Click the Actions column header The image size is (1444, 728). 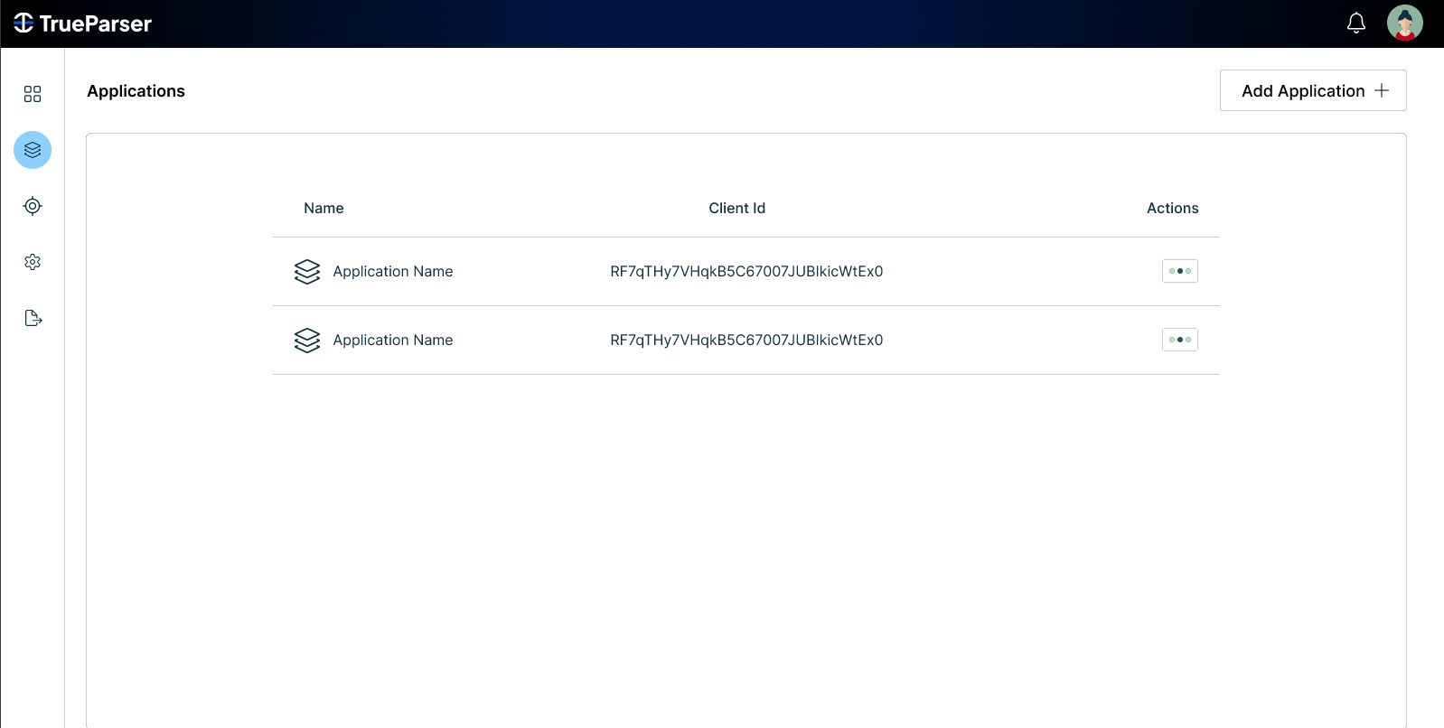[1172, 208]
